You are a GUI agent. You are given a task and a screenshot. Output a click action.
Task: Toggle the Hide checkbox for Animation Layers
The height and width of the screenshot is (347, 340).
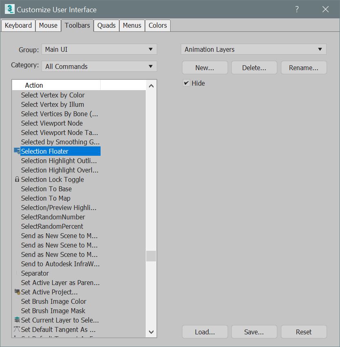coord(186,83)
